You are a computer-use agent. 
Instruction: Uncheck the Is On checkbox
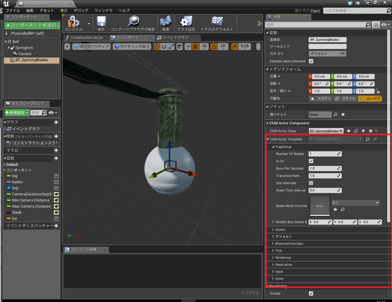(311, 161)
